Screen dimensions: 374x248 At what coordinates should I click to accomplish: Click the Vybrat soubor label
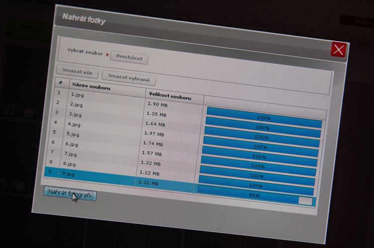(85, 52)
